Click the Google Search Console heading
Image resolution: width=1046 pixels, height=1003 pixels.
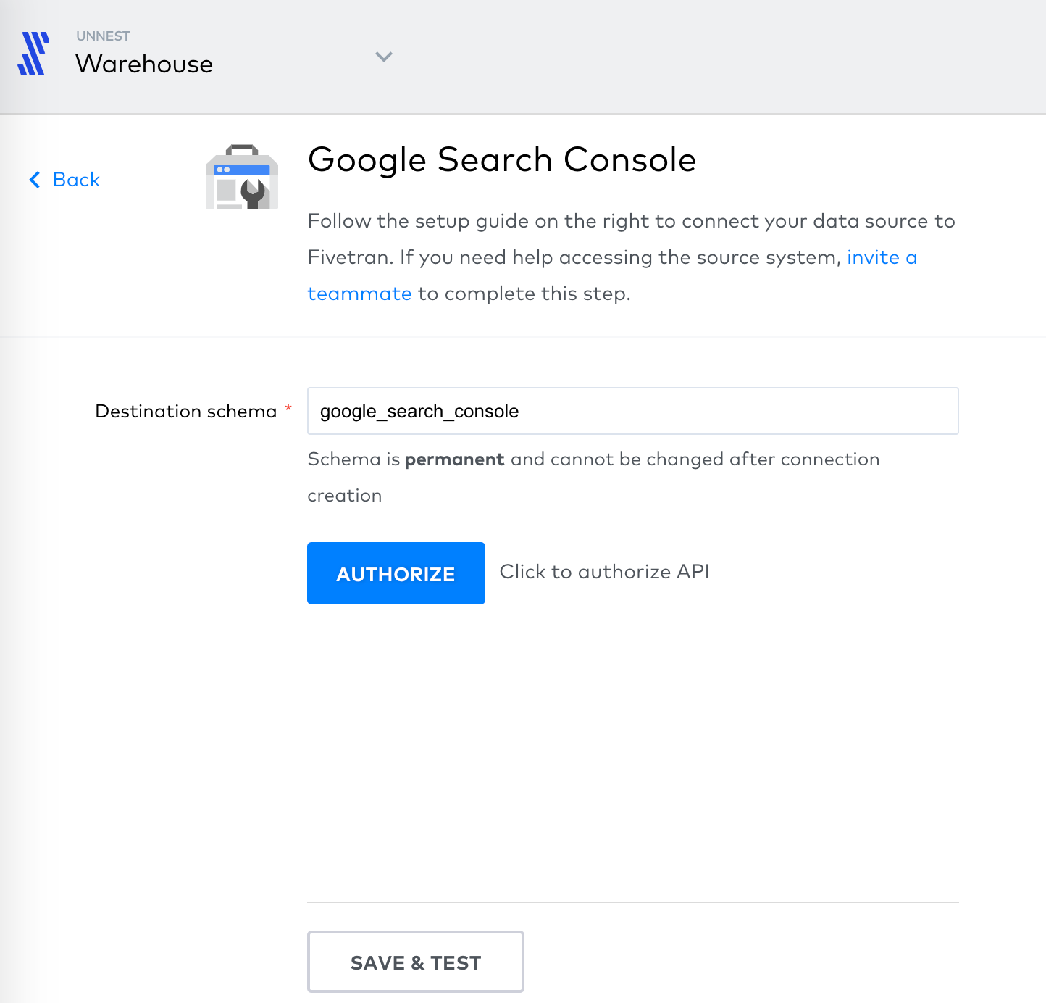coord(502,159)
